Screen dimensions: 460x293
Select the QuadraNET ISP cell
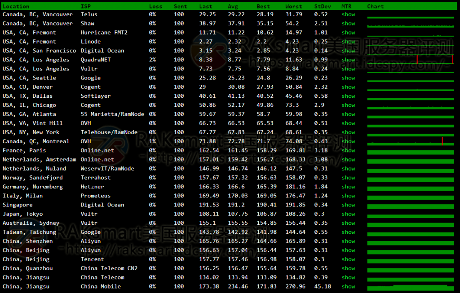tap(96, 60)
